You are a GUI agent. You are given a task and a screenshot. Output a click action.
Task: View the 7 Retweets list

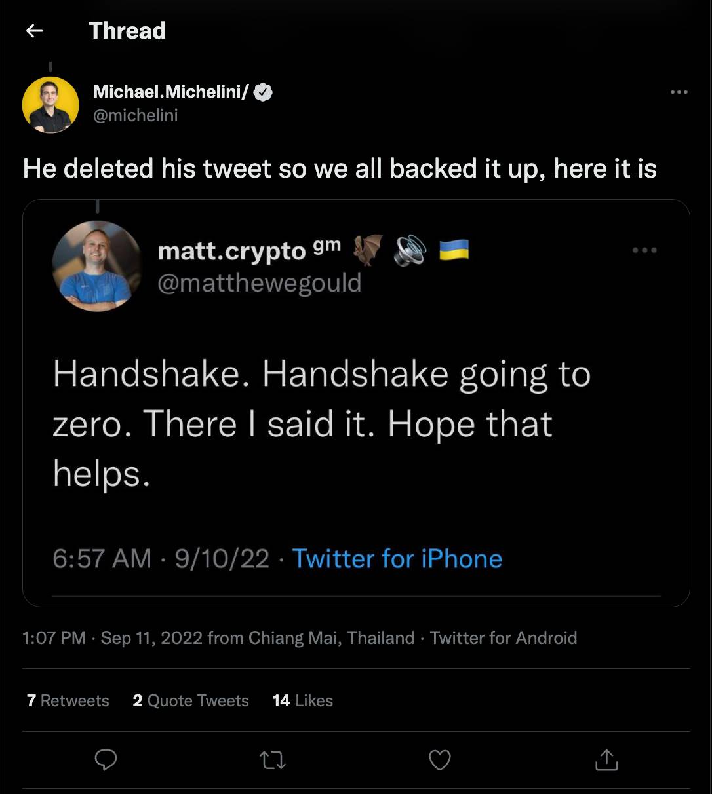coord(66,700)
